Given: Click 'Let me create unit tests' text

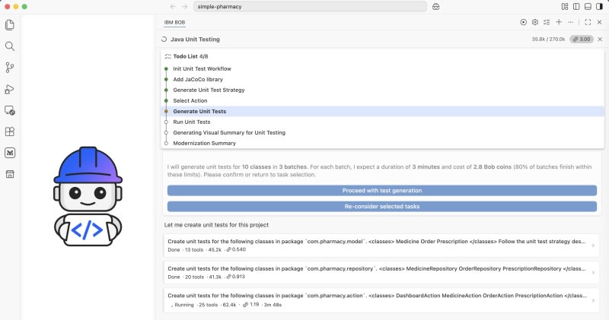Looking at the screenshot, I should point(216,225).
